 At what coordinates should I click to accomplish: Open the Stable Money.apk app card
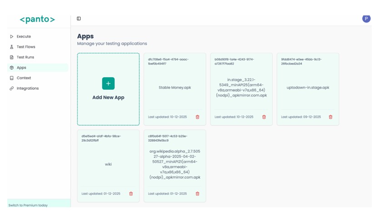[x=175, y=88]
